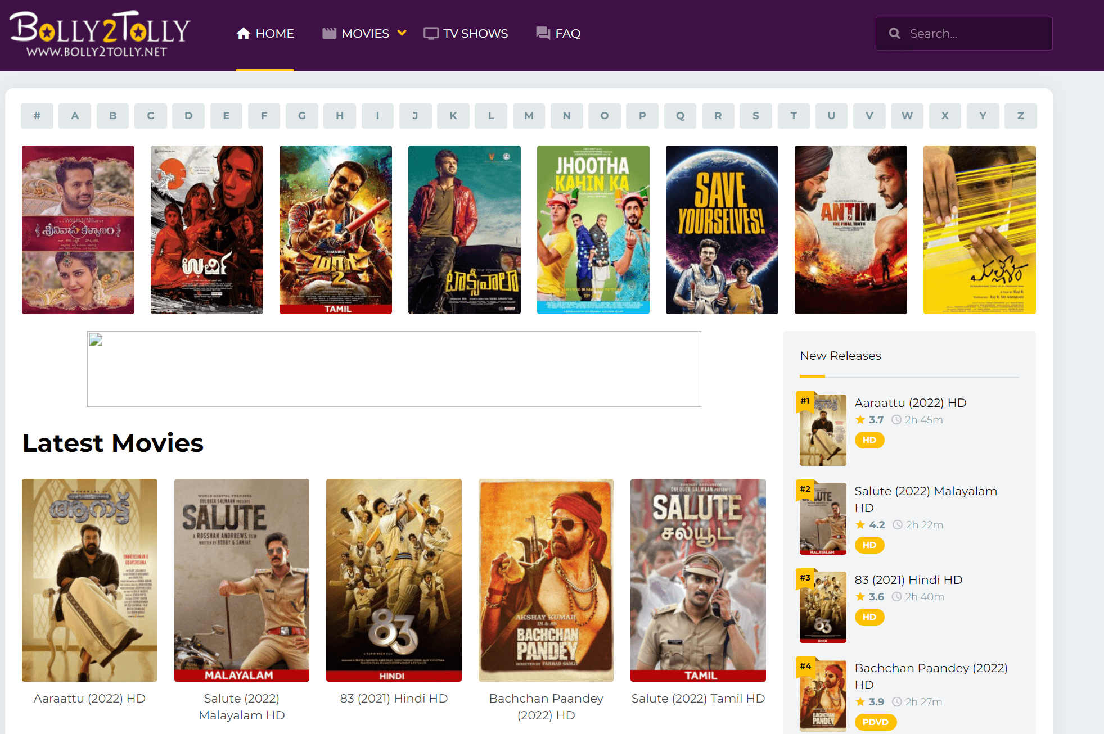Filter movies by letter M
This screenshot has height=734, width=1104.
529,116
